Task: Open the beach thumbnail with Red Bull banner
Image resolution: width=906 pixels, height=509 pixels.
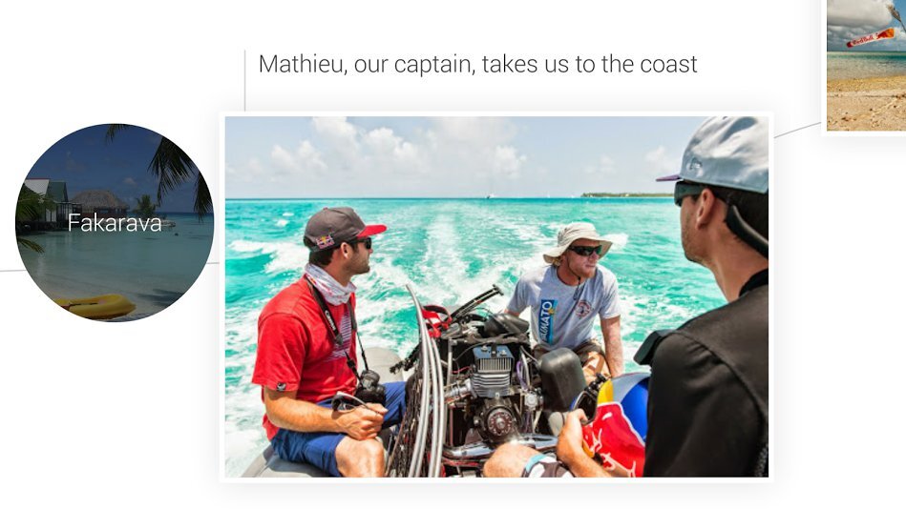Action: 866,65
